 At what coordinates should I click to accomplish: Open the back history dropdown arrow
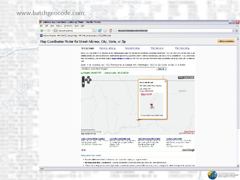[x=45, y=31]
